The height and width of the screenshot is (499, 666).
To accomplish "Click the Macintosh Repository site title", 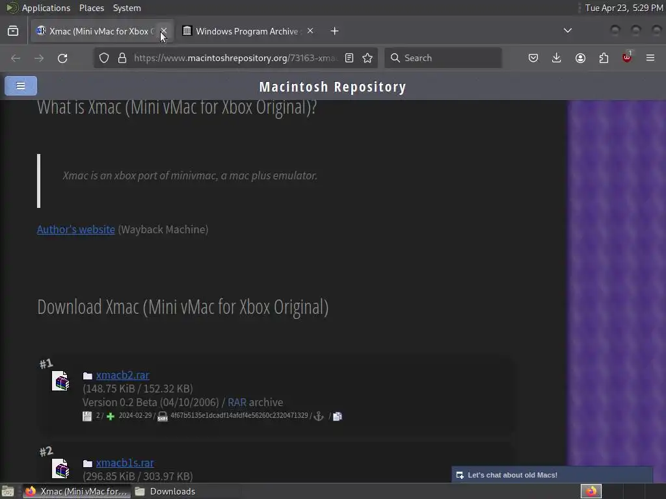I will 332,86.
